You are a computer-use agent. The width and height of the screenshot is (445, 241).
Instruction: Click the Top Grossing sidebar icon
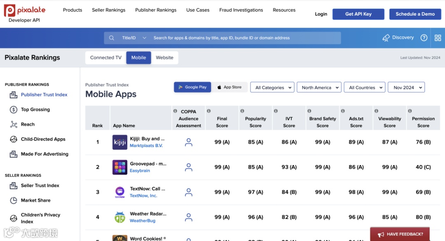point(13,110)
